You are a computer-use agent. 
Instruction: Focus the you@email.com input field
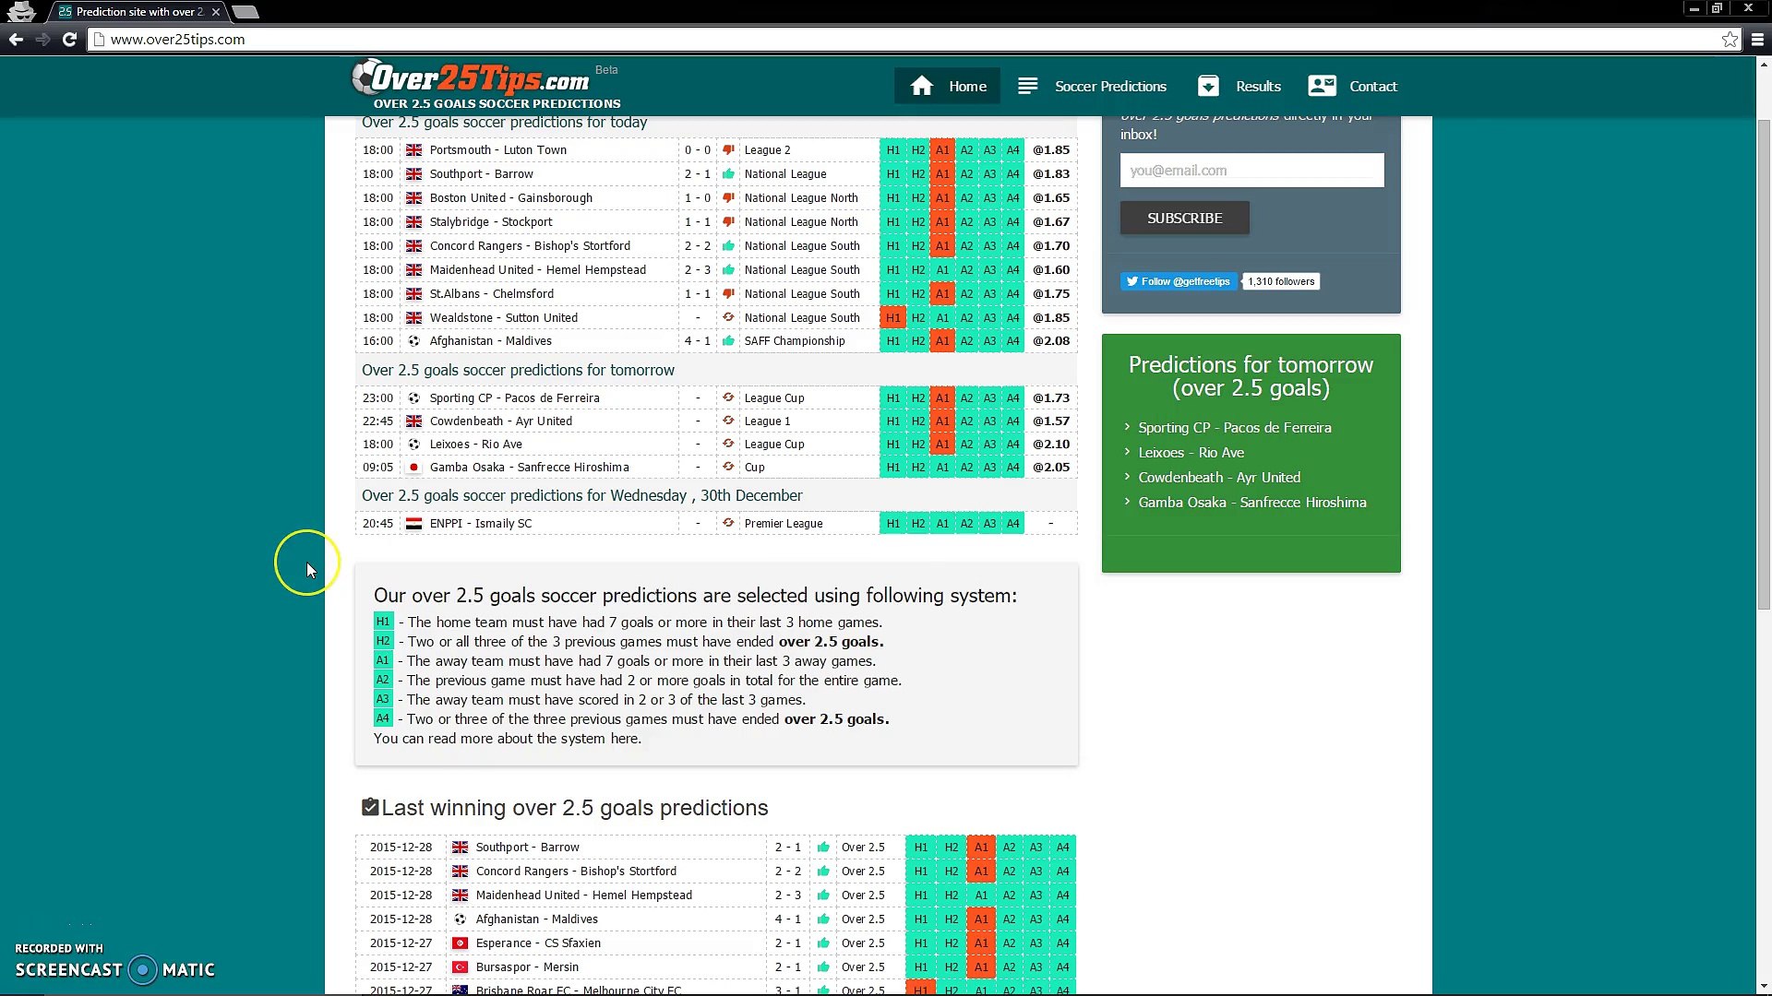[x=1251, y=170]
